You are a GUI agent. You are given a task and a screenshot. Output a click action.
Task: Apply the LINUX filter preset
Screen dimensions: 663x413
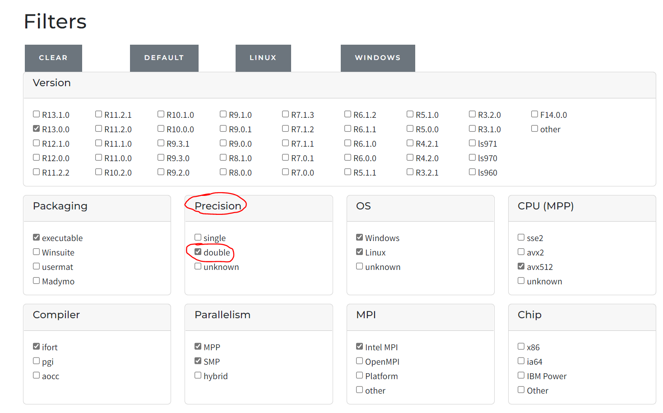point(263,58)
